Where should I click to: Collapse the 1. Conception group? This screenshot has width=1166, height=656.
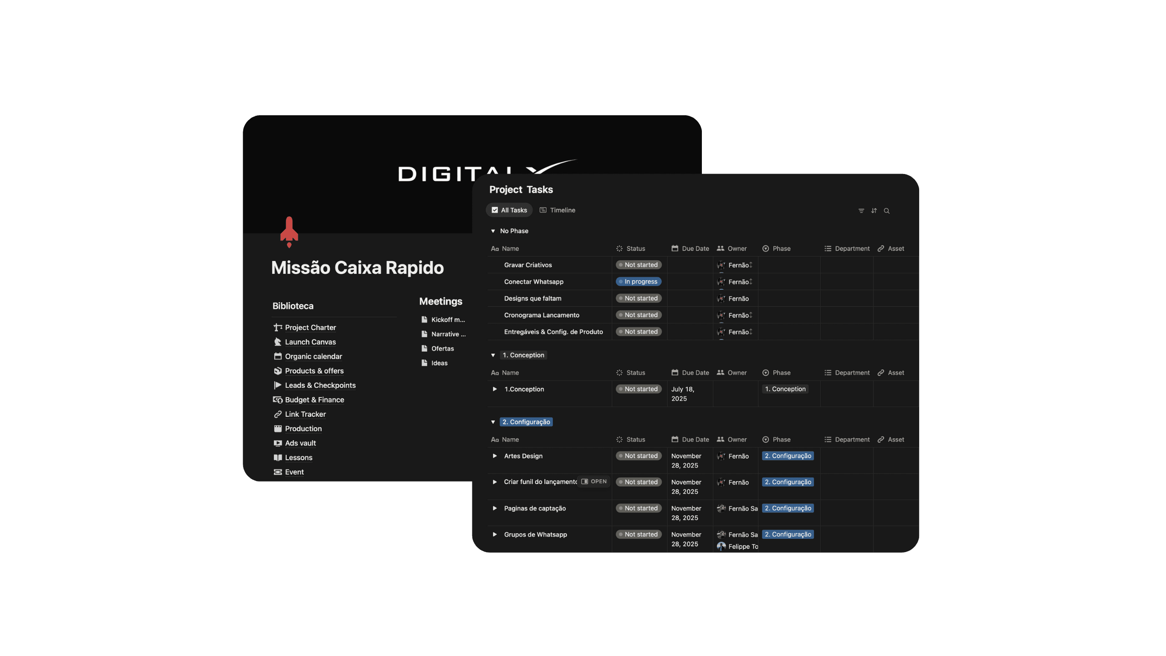tap(493, 355)
